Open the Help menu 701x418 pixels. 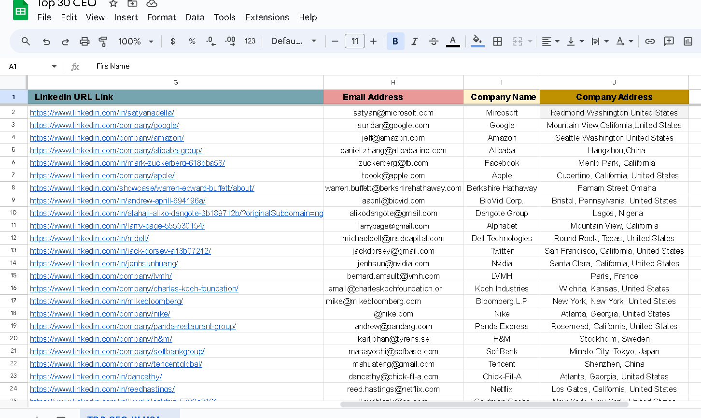point(308,17)
